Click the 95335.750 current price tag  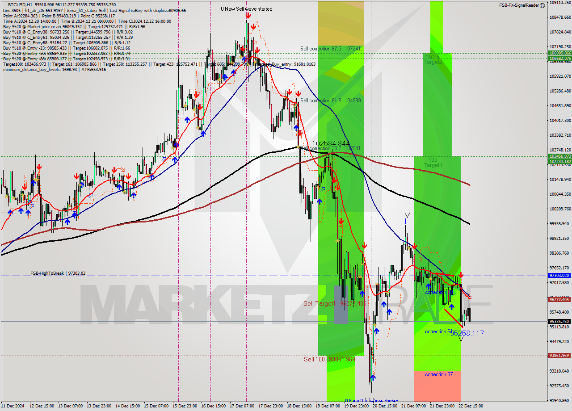[559, 321]
